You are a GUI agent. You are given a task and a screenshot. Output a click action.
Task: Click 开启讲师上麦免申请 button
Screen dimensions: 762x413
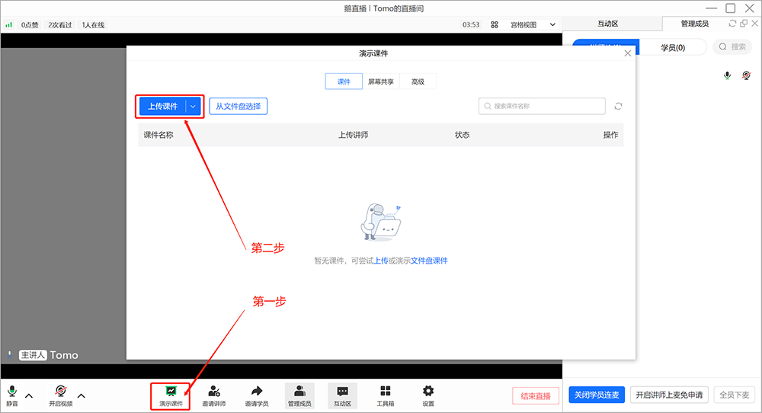(669, 395)
